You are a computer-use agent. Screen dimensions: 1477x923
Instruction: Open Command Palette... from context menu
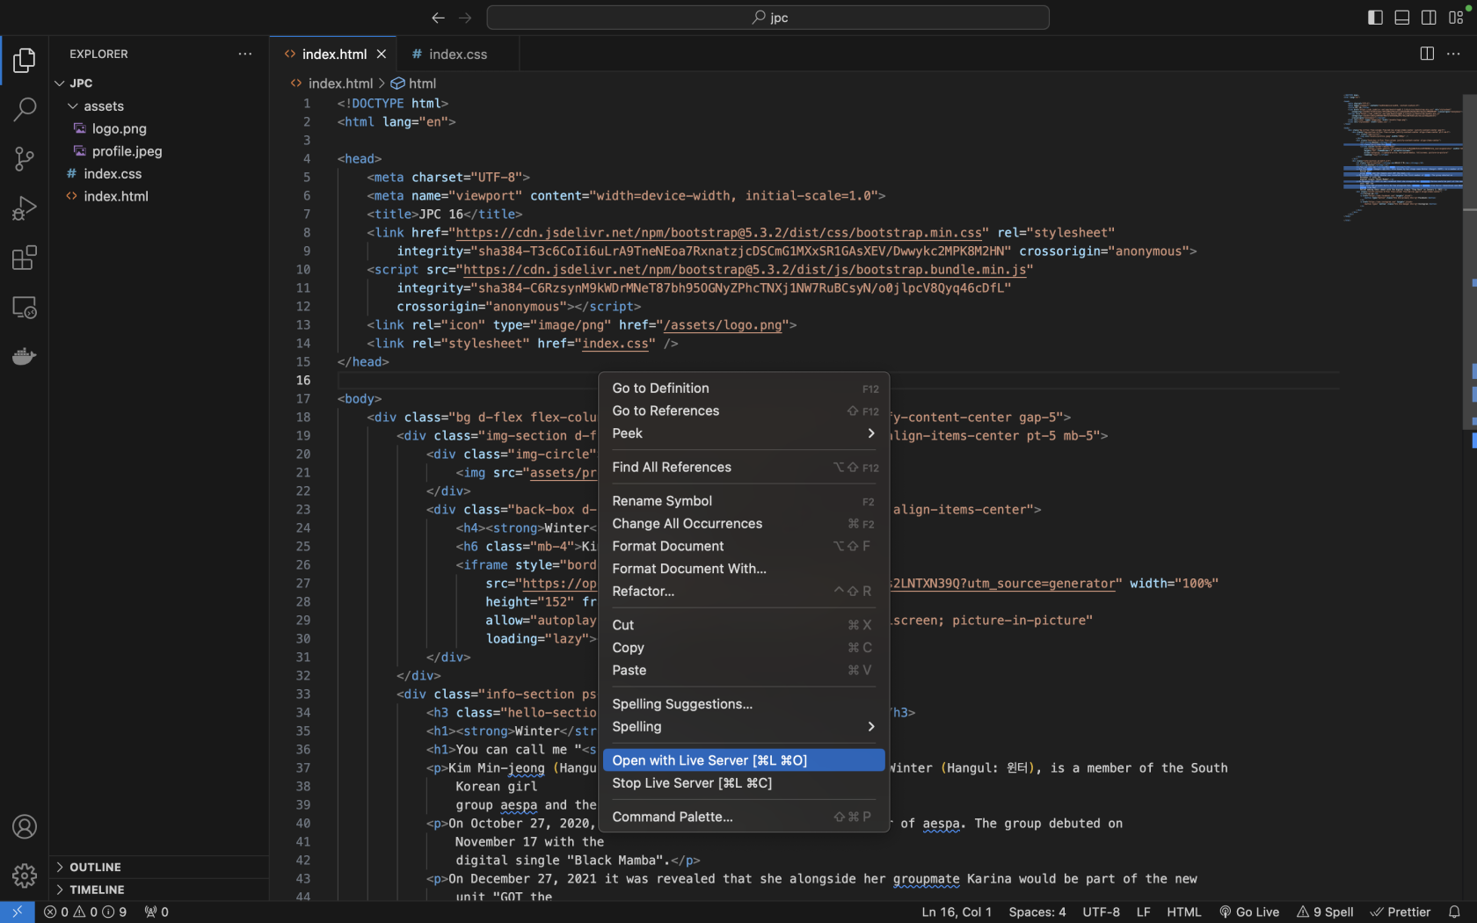point(744,818)
